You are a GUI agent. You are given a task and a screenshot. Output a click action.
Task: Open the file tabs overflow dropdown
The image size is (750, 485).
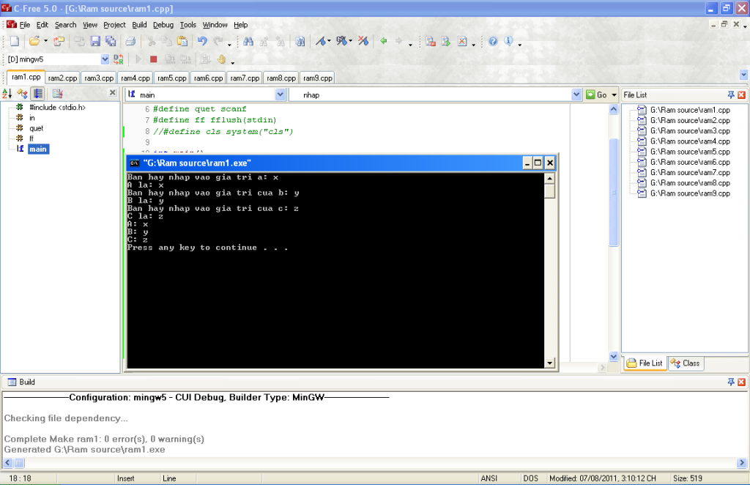pyautogui.click(x=743, y=75)
